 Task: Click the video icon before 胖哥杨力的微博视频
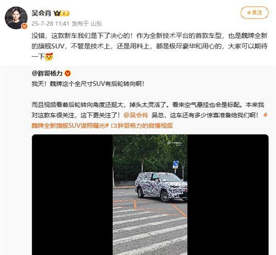coord(114,126)
